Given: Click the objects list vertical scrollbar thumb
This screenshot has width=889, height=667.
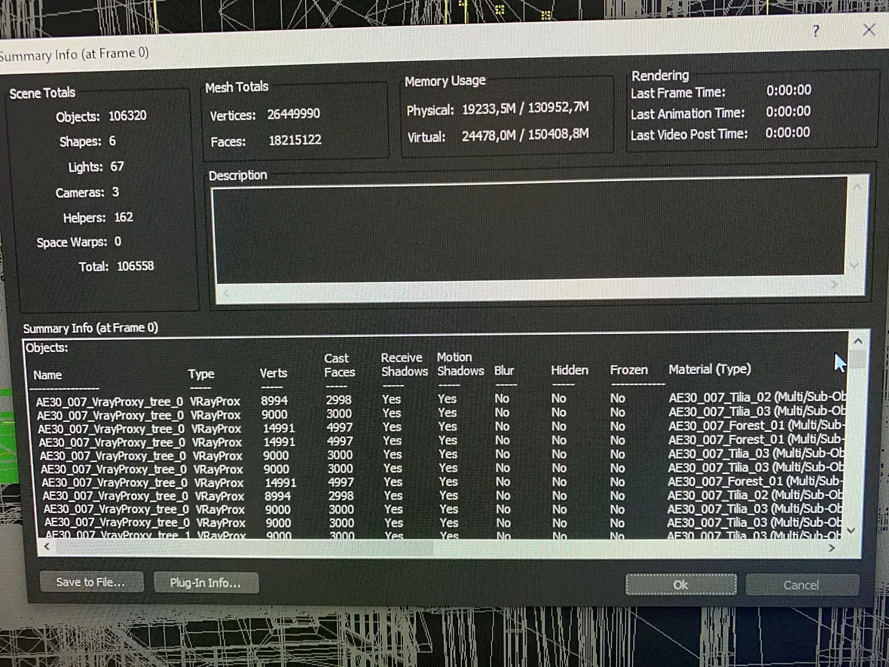Looking at the screenshot, I should point(858,359).
